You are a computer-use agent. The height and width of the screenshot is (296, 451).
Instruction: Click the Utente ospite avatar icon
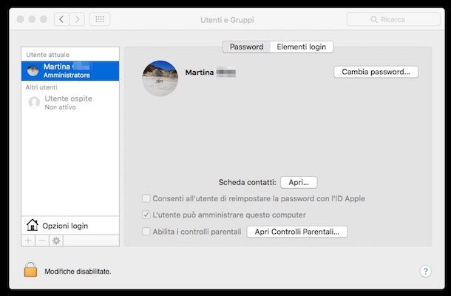click(34, 102)
